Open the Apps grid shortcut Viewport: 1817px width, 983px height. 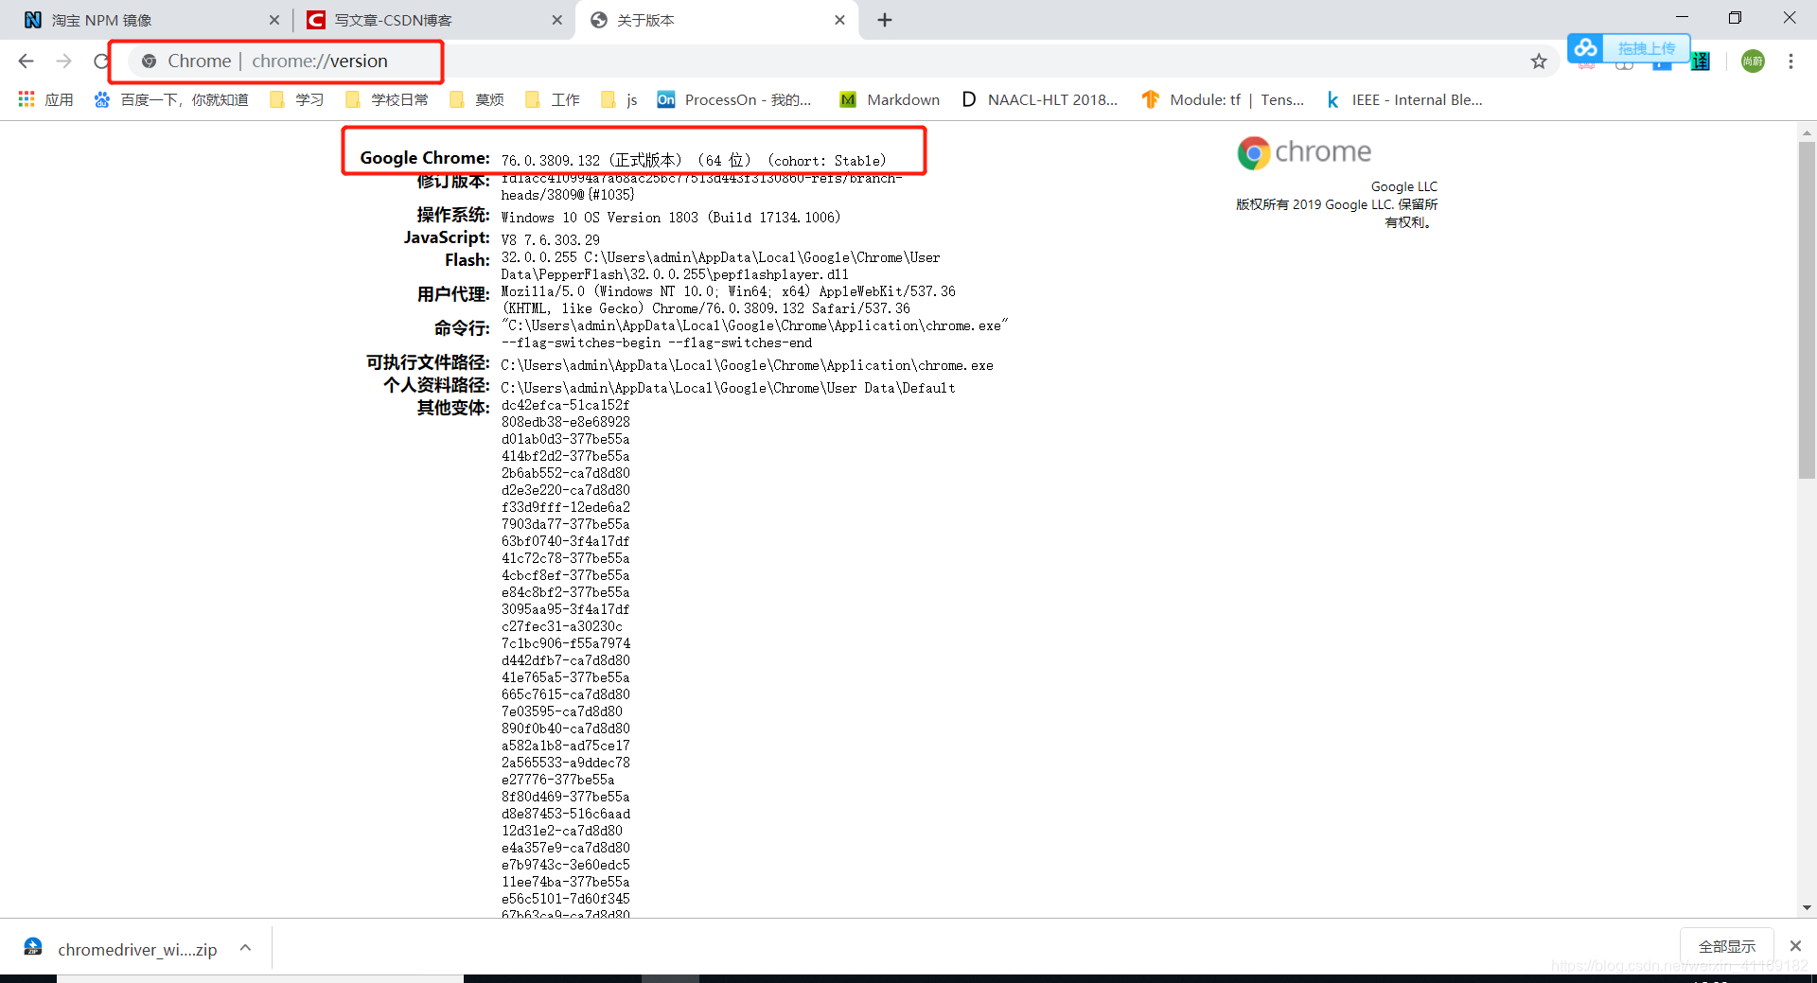pyautogui.click(x=45, y=99)
